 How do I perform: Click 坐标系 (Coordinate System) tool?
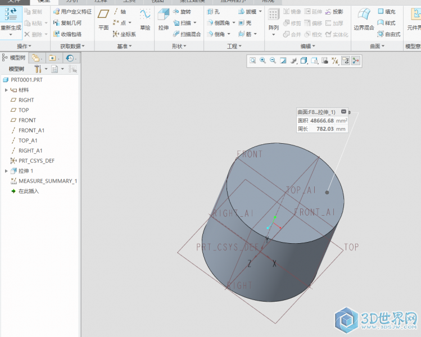124,34
